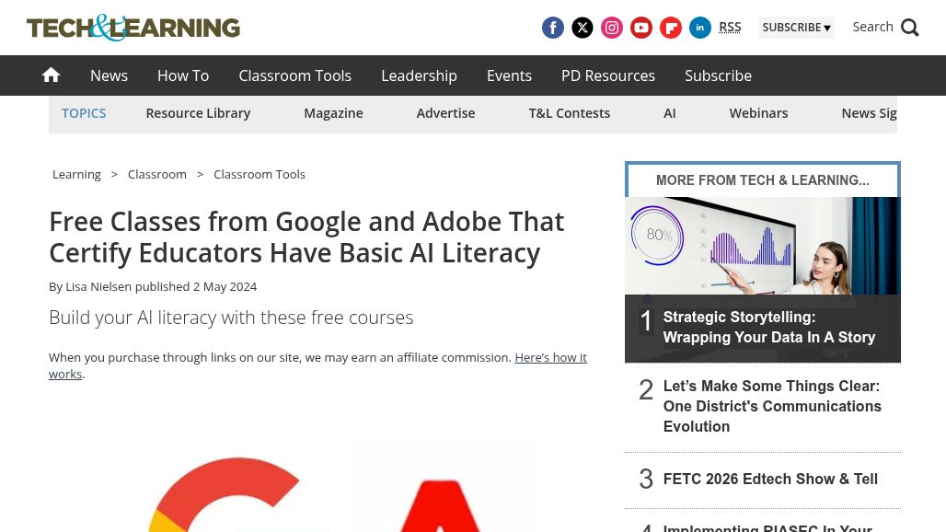Image resolution: width=946 pixels, height=532 pixels.
Task: Click the search magnifier icon
Action: point(909,28)
